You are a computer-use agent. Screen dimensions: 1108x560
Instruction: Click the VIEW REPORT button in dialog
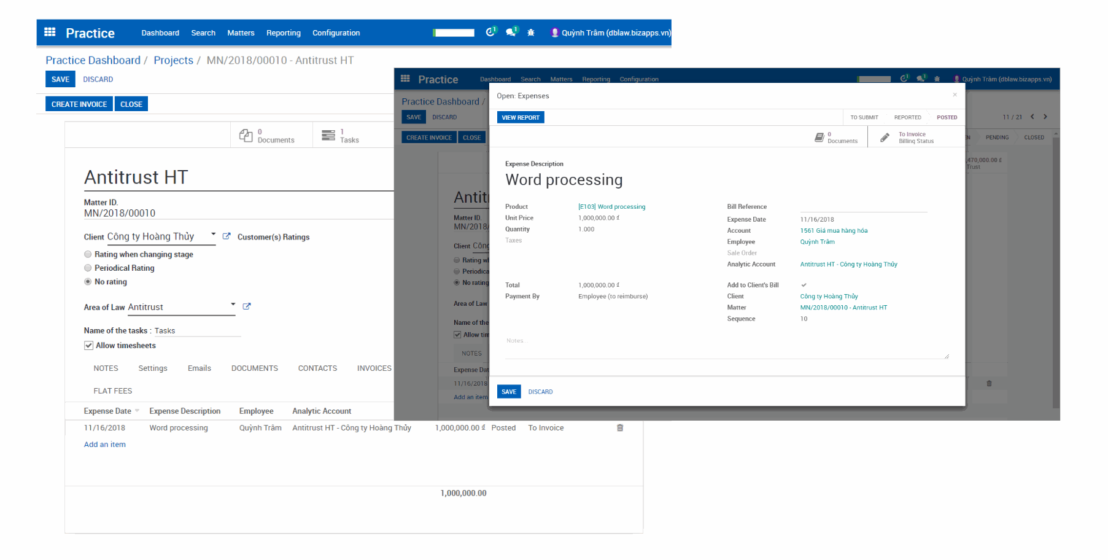tap(520, 117)
